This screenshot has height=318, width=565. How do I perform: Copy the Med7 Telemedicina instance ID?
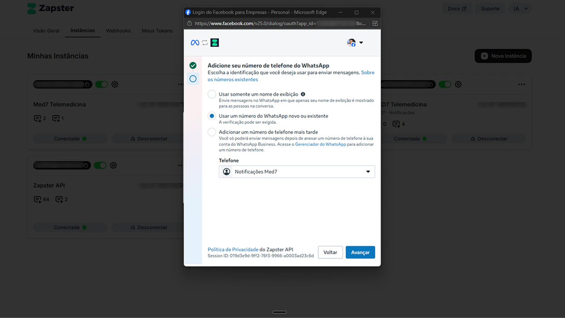88,84
